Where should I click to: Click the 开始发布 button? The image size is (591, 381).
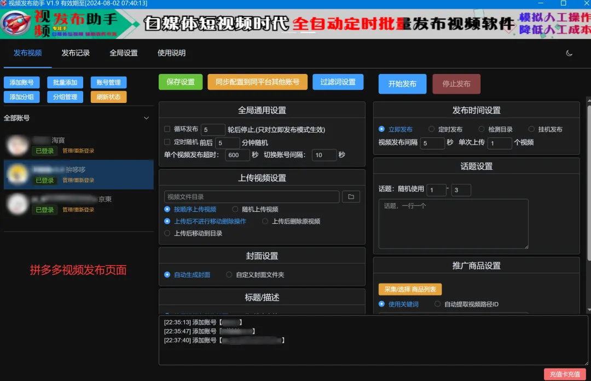[403, 84]
